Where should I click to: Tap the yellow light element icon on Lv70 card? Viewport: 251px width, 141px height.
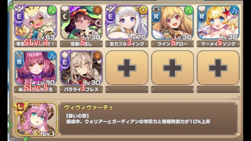(143, 10)
